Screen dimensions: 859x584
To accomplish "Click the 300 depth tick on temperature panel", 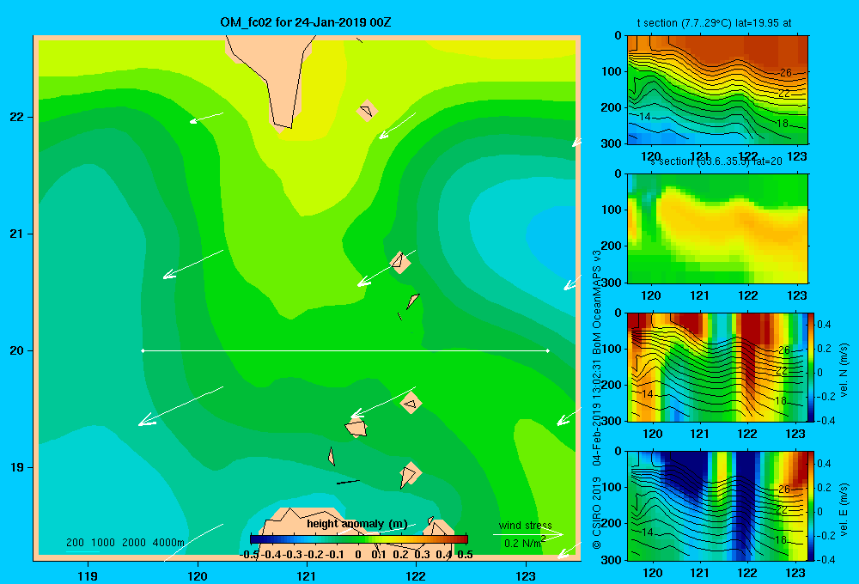I will (x=612, y=143).
